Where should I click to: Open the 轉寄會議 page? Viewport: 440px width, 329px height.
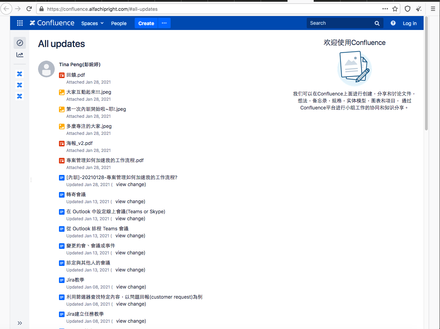76,194
